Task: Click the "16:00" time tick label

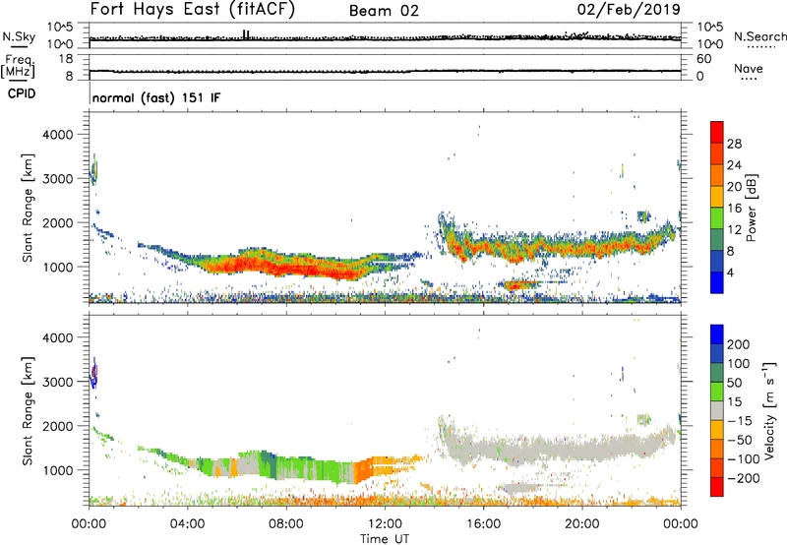Action: [x=483, y=524]
